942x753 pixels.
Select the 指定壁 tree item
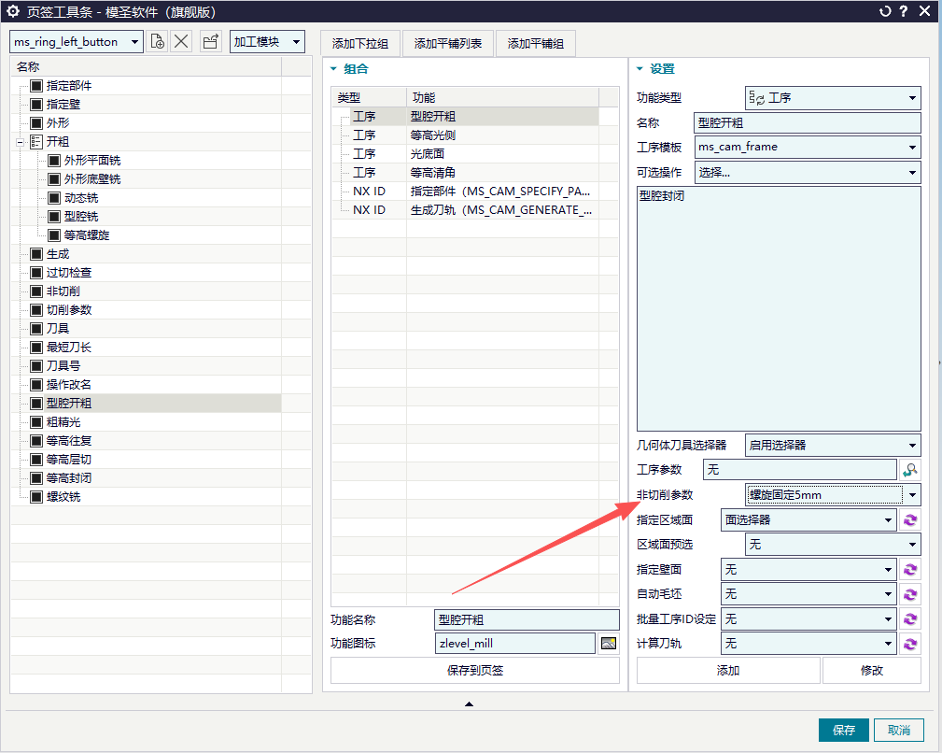pyautogui.click(x=63, y=105)
